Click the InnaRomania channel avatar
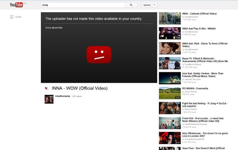Screen dimensions: 238x150 (x=49, y=99)
